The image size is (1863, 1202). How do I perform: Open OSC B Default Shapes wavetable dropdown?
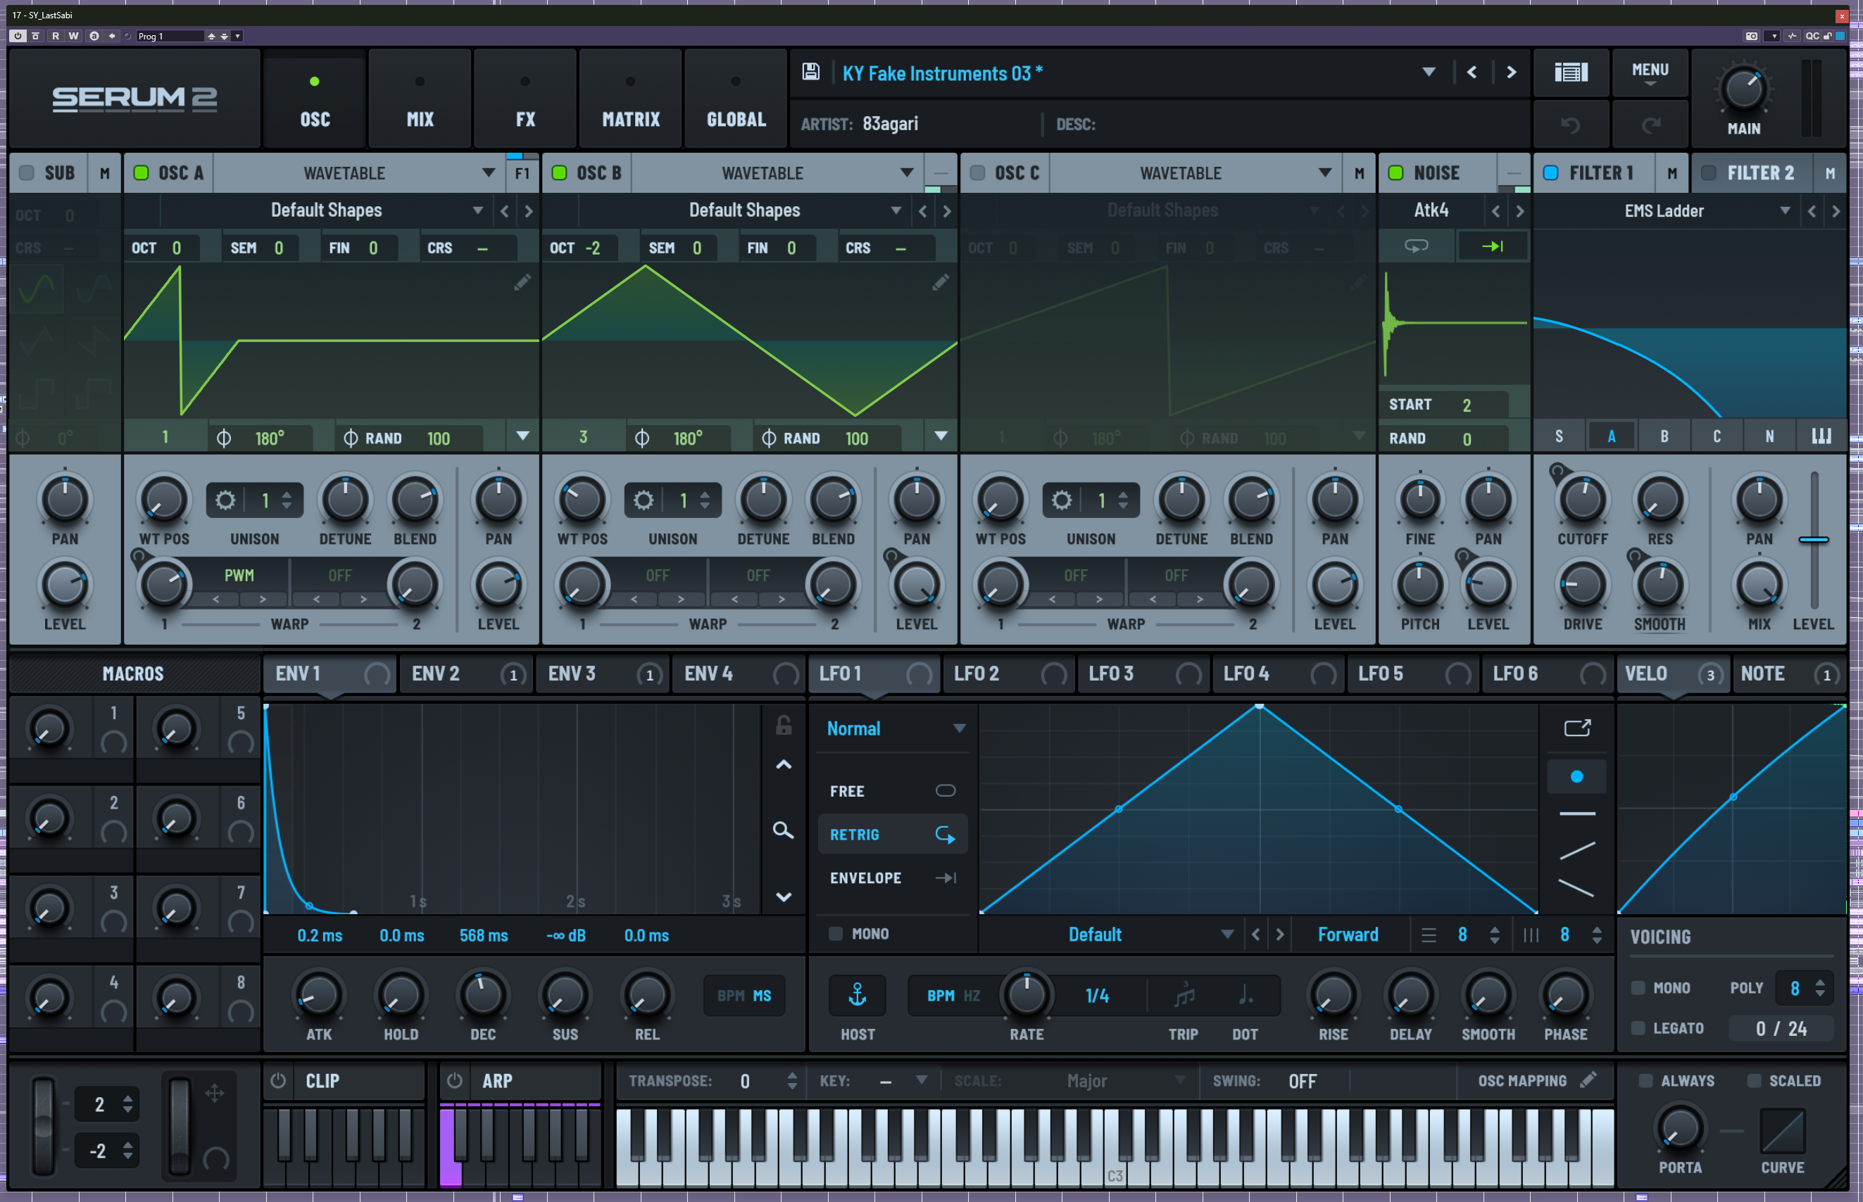pyautogui.click(x=896, y=210)
